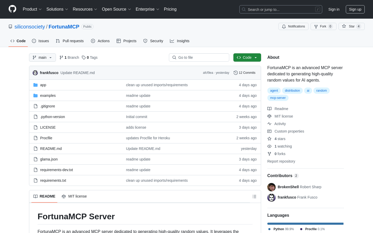Switch to the Code tab
The height and width of the screenshot is (233, 373).
click(18, 41)
